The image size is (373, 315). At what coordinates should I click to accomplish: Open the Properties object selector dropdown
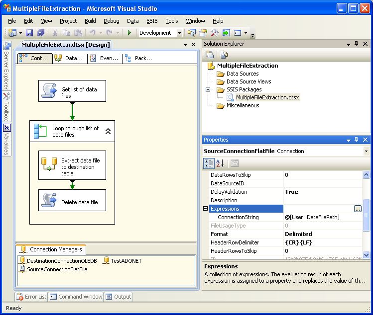tap(366, 151)
